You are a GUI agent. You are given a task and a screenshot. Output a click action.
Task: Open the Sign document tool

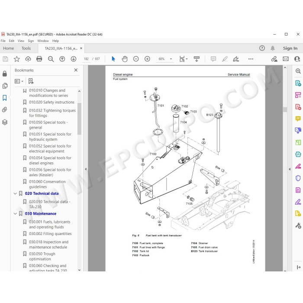click(x=236, y=59)
